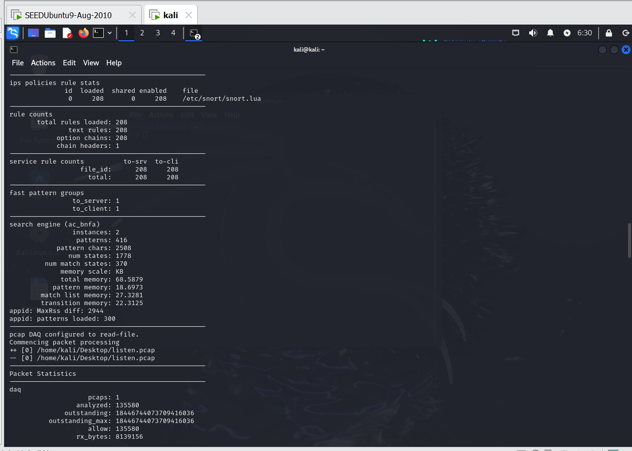The width and height of the screenshot is (632, 451).
Task: Click the network connection tray icon
Action: point(516,33)
